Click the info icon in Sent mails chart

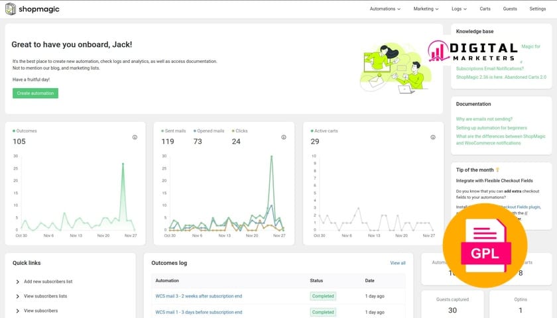point(283,138)
